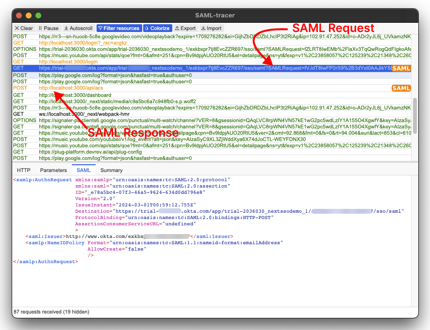Select the webpack-hmr websocket entry
The width and height of the screenshot is (430, 330).
146,113
